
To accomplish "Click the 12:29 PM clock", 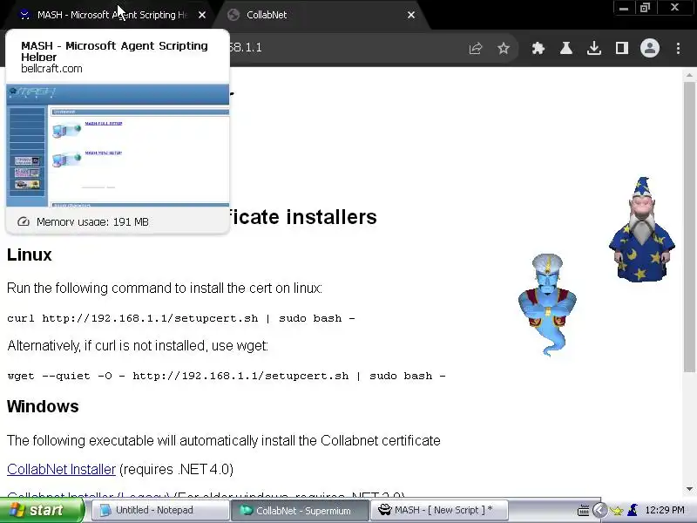I will click(x=665, y=510).
